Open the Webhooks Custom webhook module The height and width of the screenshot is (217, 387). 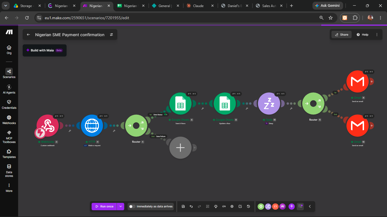pyautogui.click(x=48, y=126)
